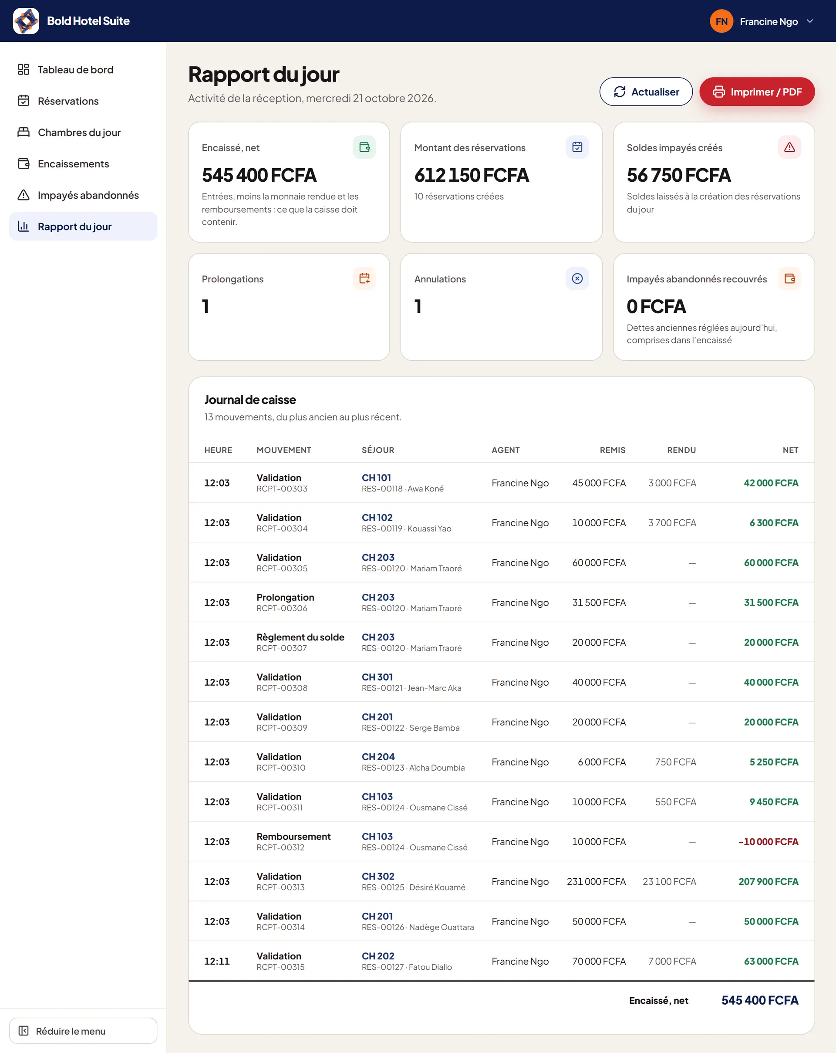Screen dimensions: 836x1053
Task: Expand the Francine Ngo account chevron
Action: [809, 21]
